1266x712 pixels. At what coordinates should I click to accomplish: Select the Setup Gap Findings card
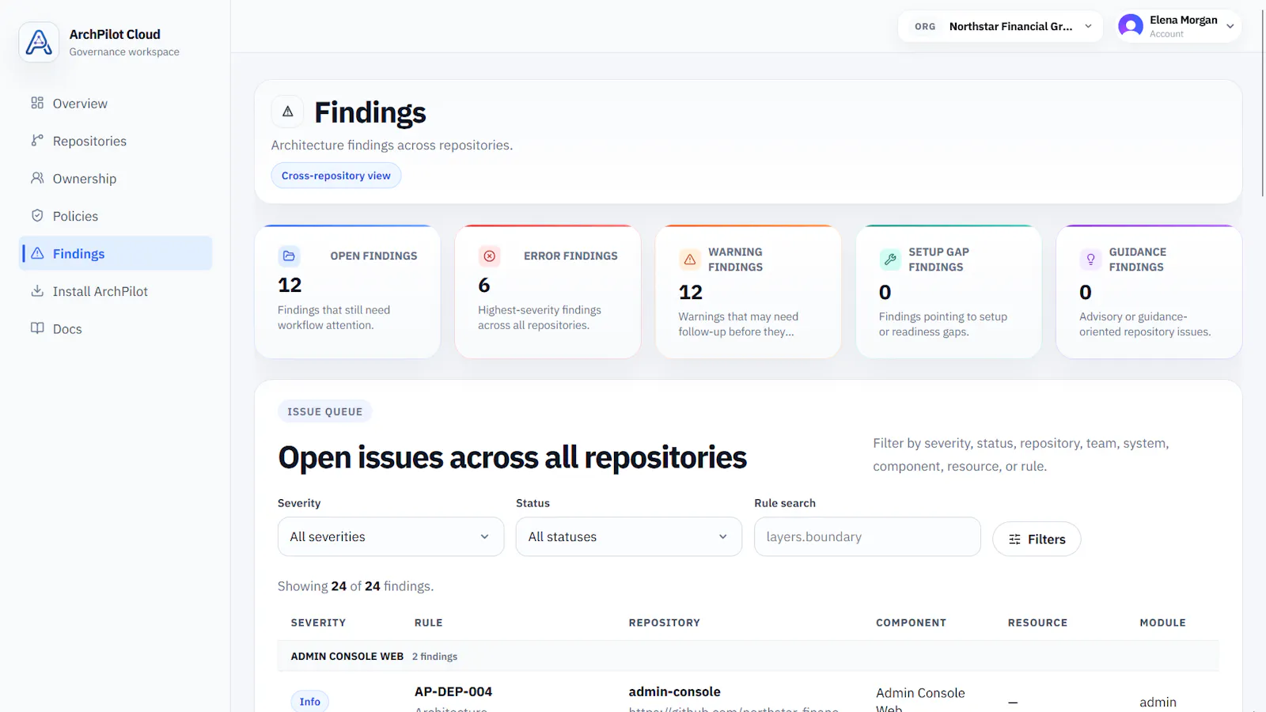coord(949,292)
